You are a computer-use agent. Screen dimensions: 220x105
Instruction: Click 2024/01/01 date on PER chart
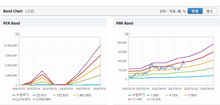(66, 89)
